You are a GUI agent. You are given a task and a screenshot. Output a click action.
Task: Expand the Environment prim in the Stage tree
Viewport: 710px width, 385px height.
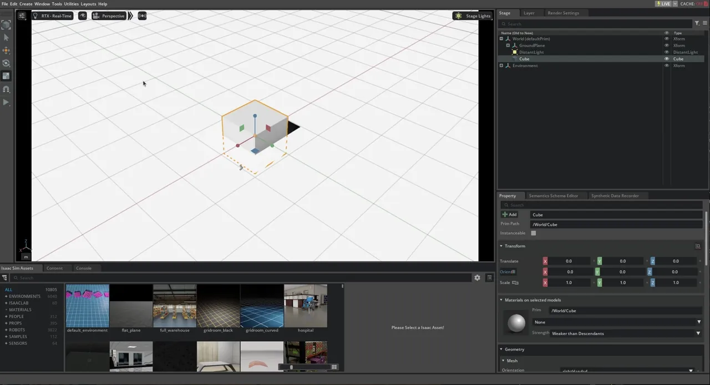pos(501,65)
